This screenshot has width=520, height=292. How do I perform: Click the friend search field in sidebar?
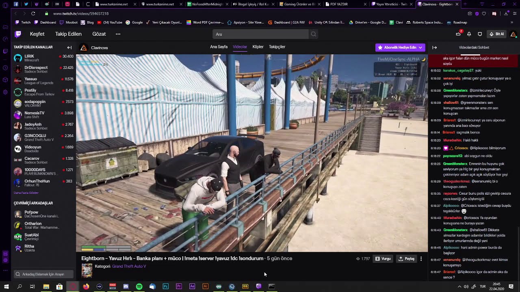[43, 274]
